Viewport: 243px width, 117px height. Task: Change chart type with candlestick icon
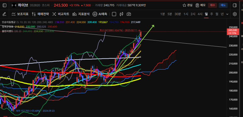121,14
